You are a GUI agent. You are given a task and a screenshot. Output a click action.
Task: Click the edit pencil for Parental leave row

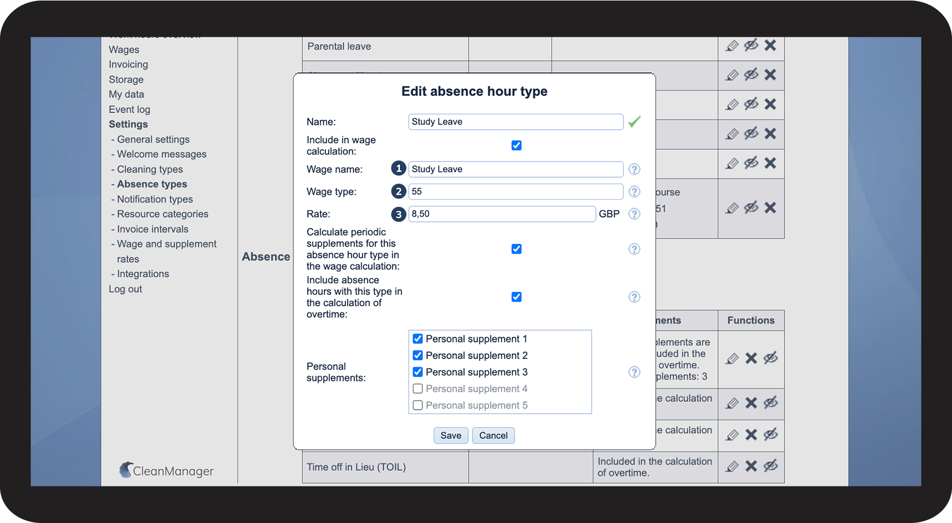tap(732, 46)
